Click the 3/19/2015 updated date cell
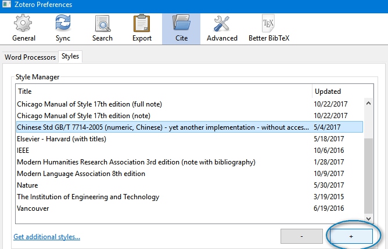 329,197
